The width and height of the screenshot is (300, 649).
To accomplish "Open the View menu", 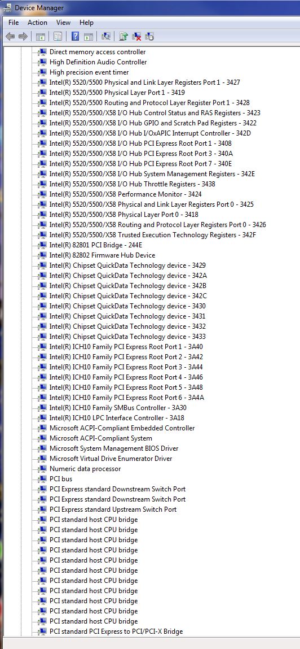I will point(63,23).
